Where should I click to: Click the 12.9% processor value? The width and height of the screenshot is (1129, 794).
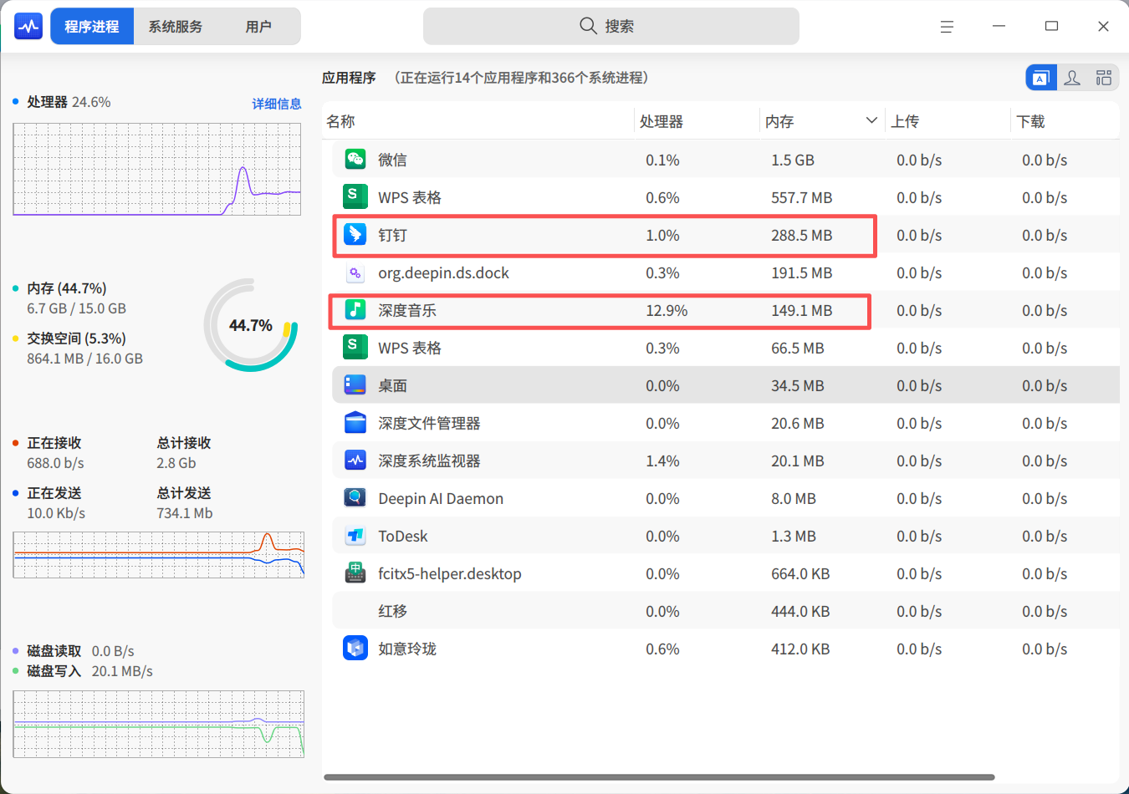coord(667,310)
